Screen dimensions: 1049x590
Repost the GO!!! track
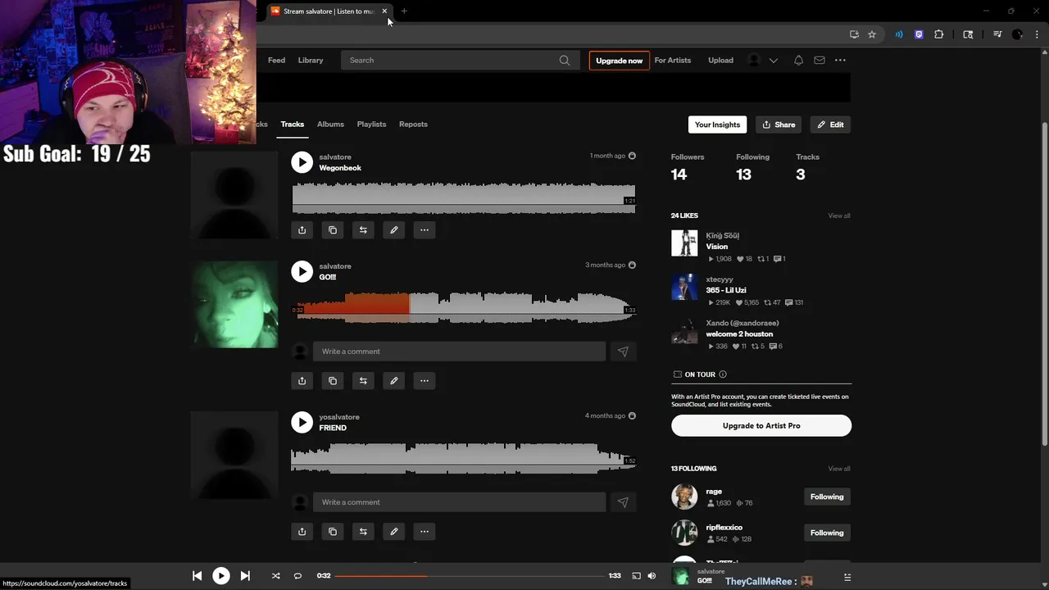click(x=363, y=381)
